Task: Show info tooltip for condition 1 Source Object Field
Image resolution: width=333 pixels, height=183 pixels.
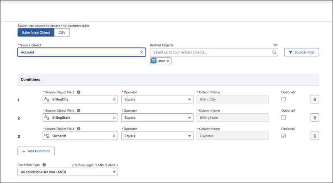Action: (x=78, y=92)
